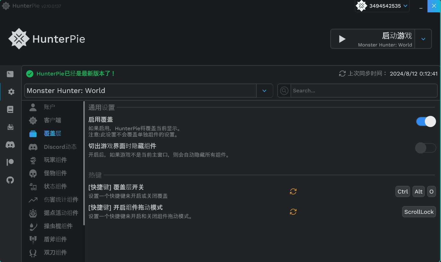Image resolution: width=441 pixels, height=262 pixels.
Task: Open the Discord icon in the left sidebar
Action: (x=10, y=144)
